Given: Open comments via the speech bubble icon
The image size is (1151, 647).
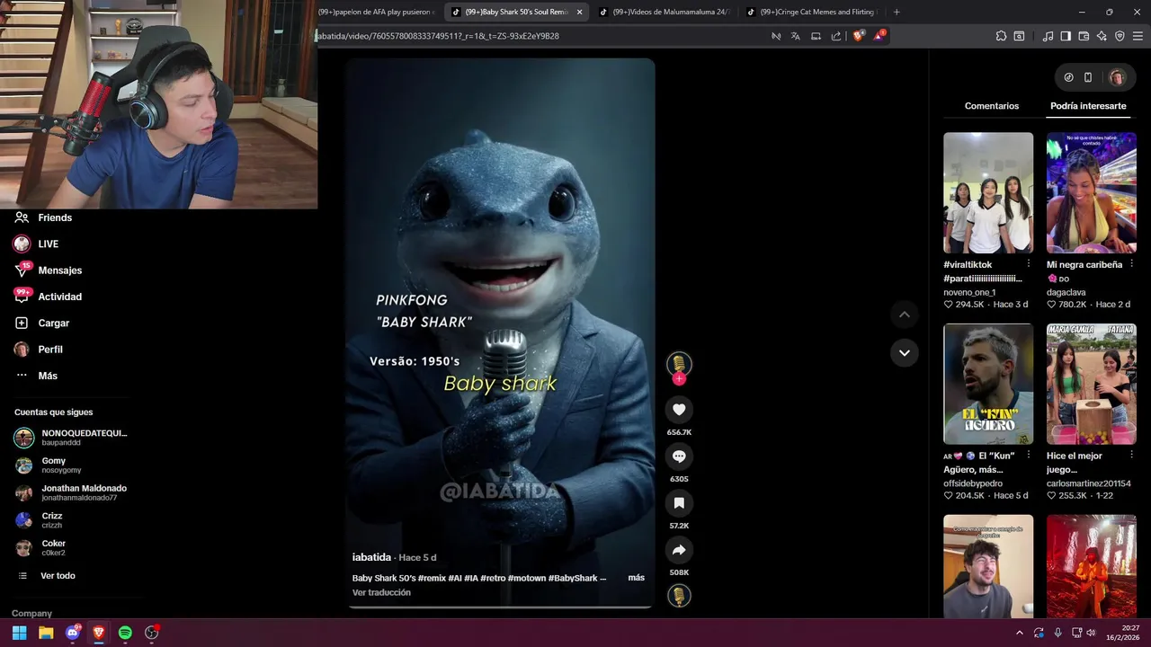Looking at the screenshot, I should pos(679,456).
